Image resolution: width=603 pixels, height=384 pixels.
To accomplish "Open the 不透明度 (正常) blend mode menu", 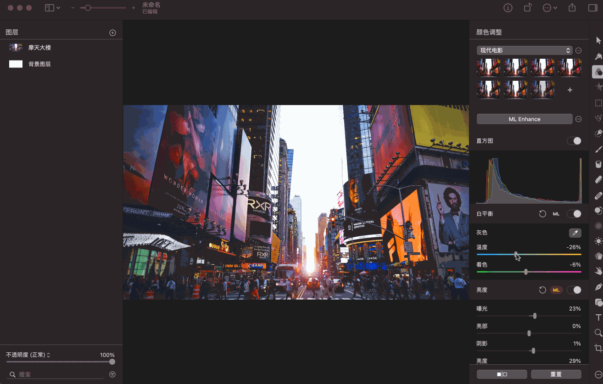I will (x=28, y=355).
